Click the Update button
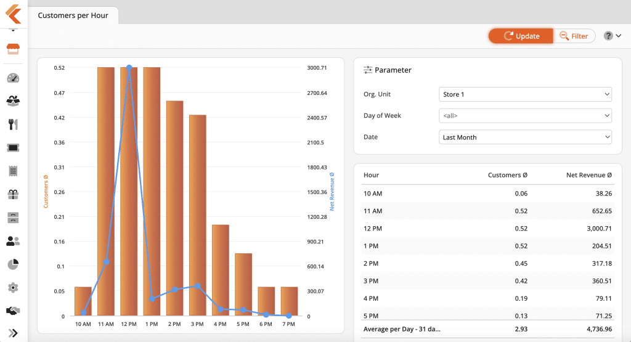631x342 pixels. pos(521,36)
